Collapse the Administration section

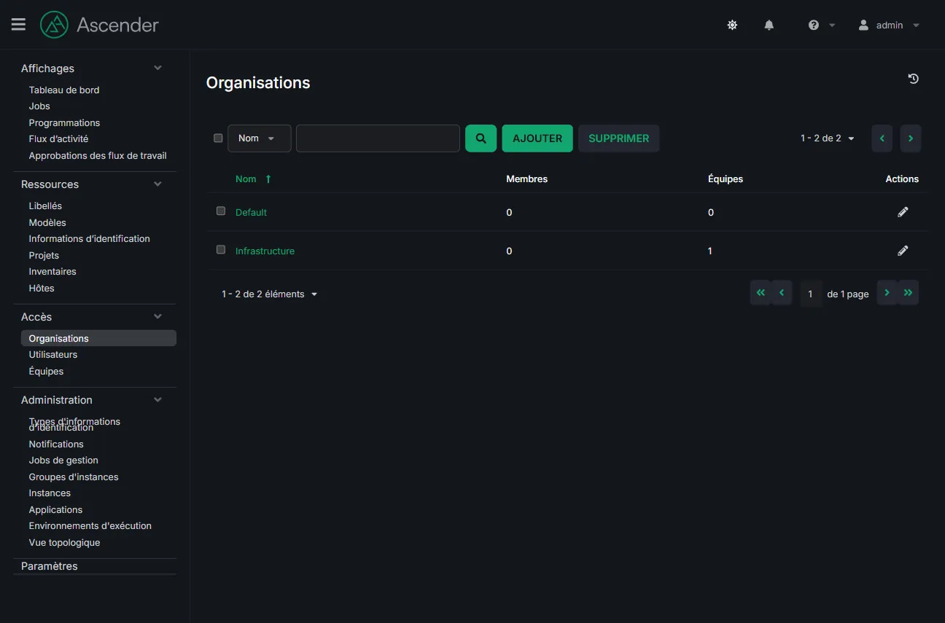click(158, 399)
